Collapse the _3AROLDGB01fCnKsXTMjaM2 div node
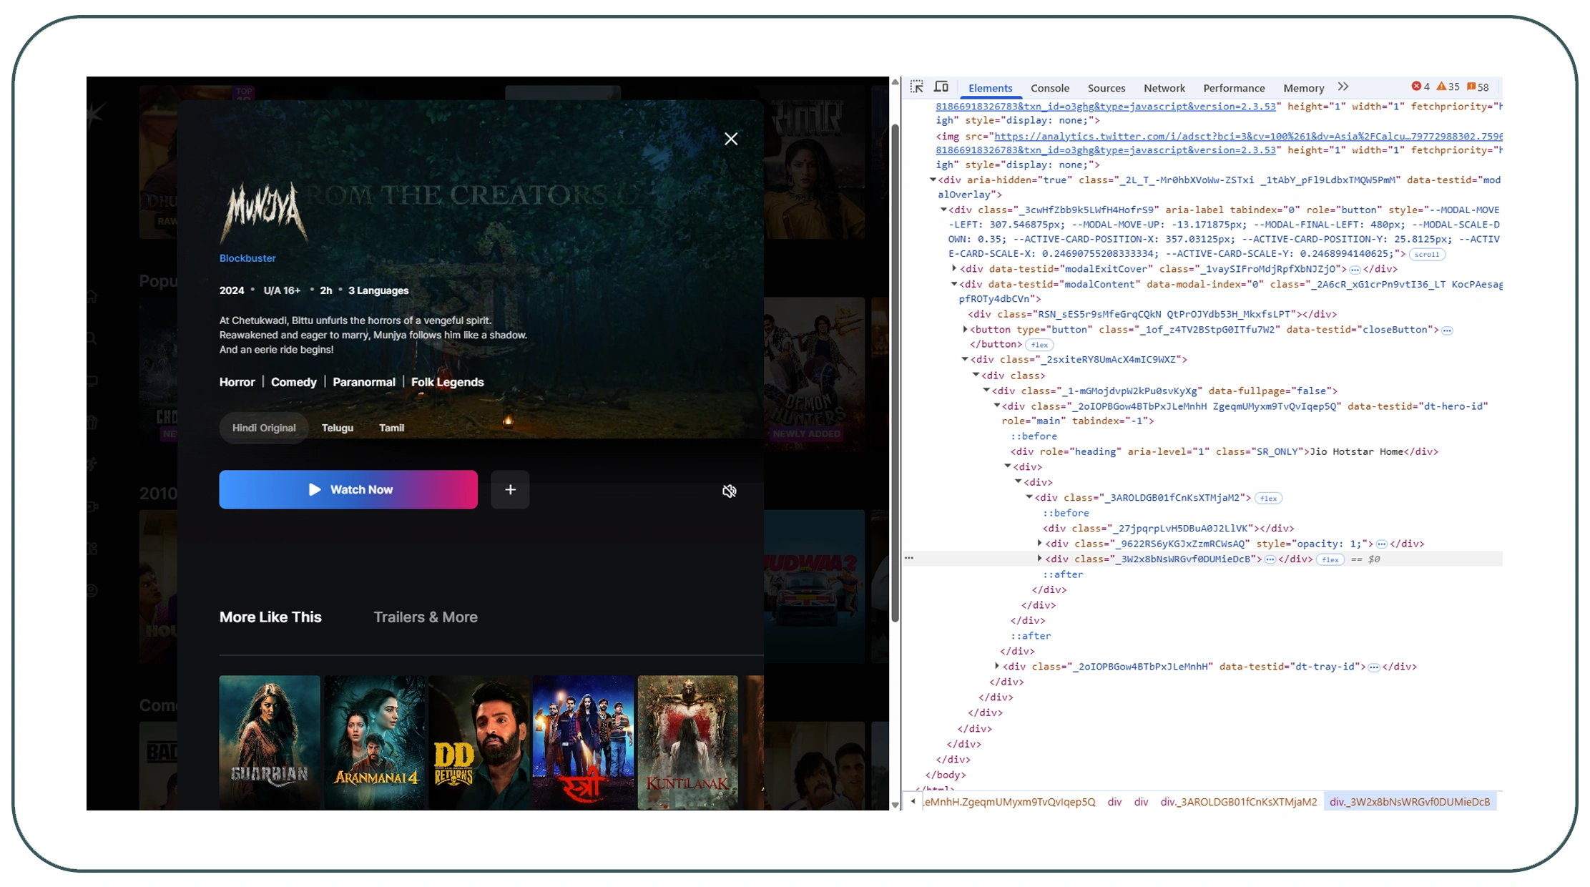The image size is (1590, 887). pyautogui.click(x=1029, y=497)
